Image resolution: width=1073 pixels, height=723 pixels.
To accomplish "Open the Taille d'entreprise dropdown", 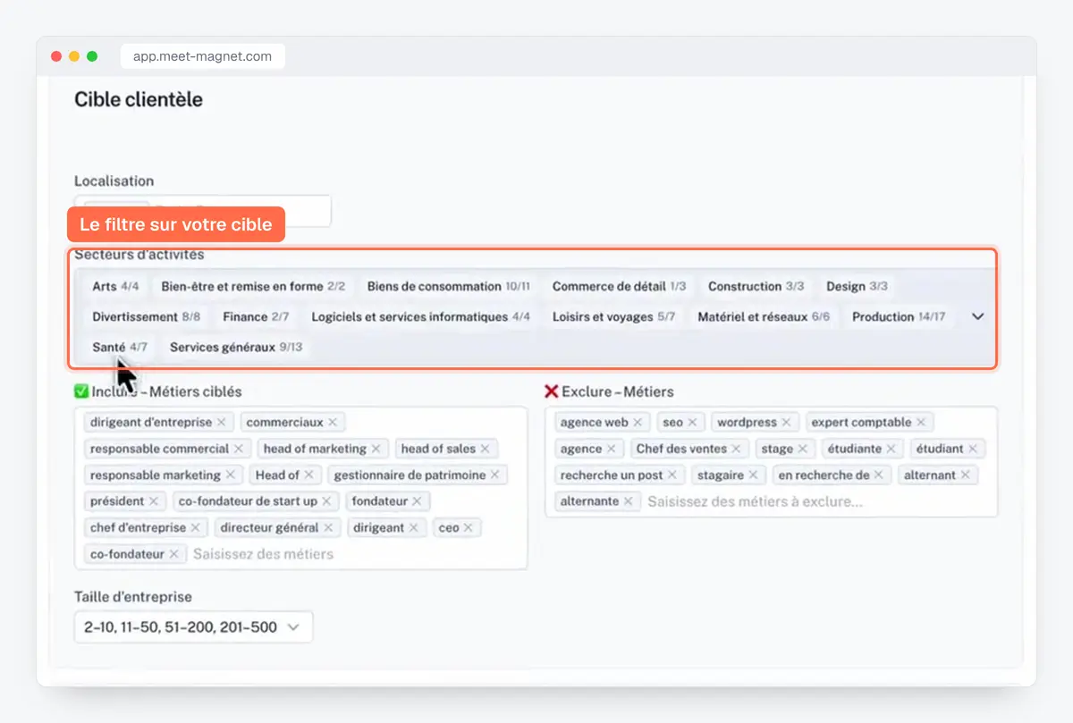I will click(193, 627).
